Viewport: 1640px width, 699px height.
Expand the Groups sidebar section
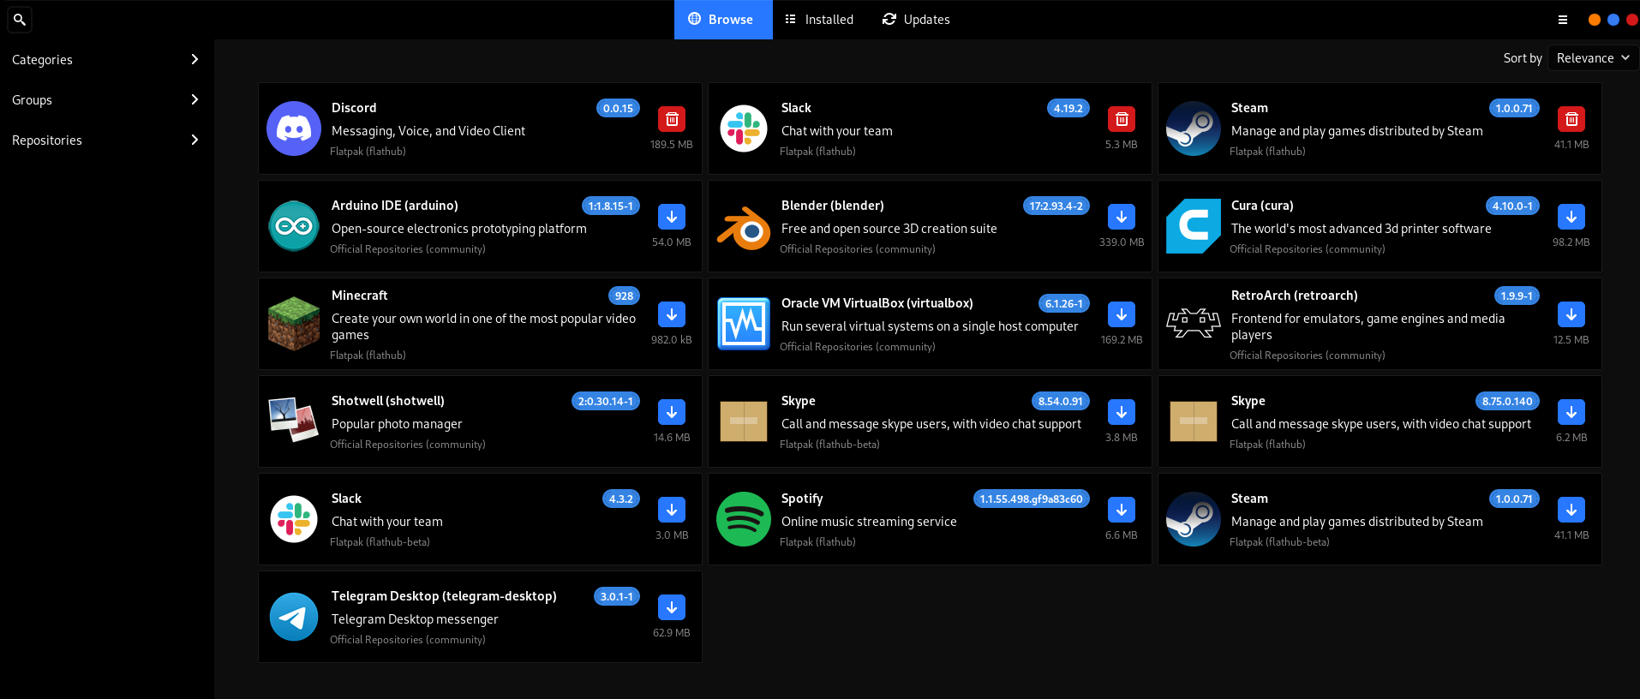pyautogui.click(x=106, y=99)
